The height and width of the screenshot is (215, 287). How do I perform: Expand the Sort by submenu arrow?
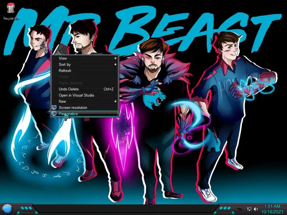tap(115, 64)
